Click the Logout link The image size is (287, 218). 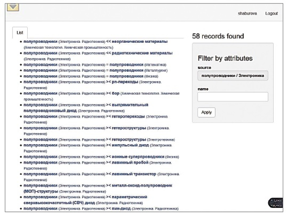(x=271, y=13)
